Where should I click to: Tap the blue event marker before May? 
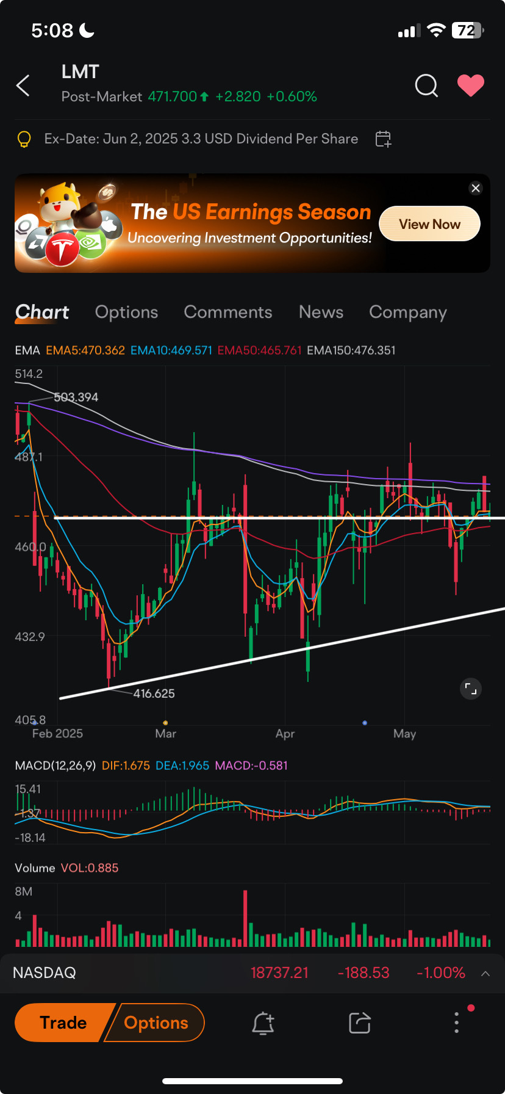pos(365,723)
